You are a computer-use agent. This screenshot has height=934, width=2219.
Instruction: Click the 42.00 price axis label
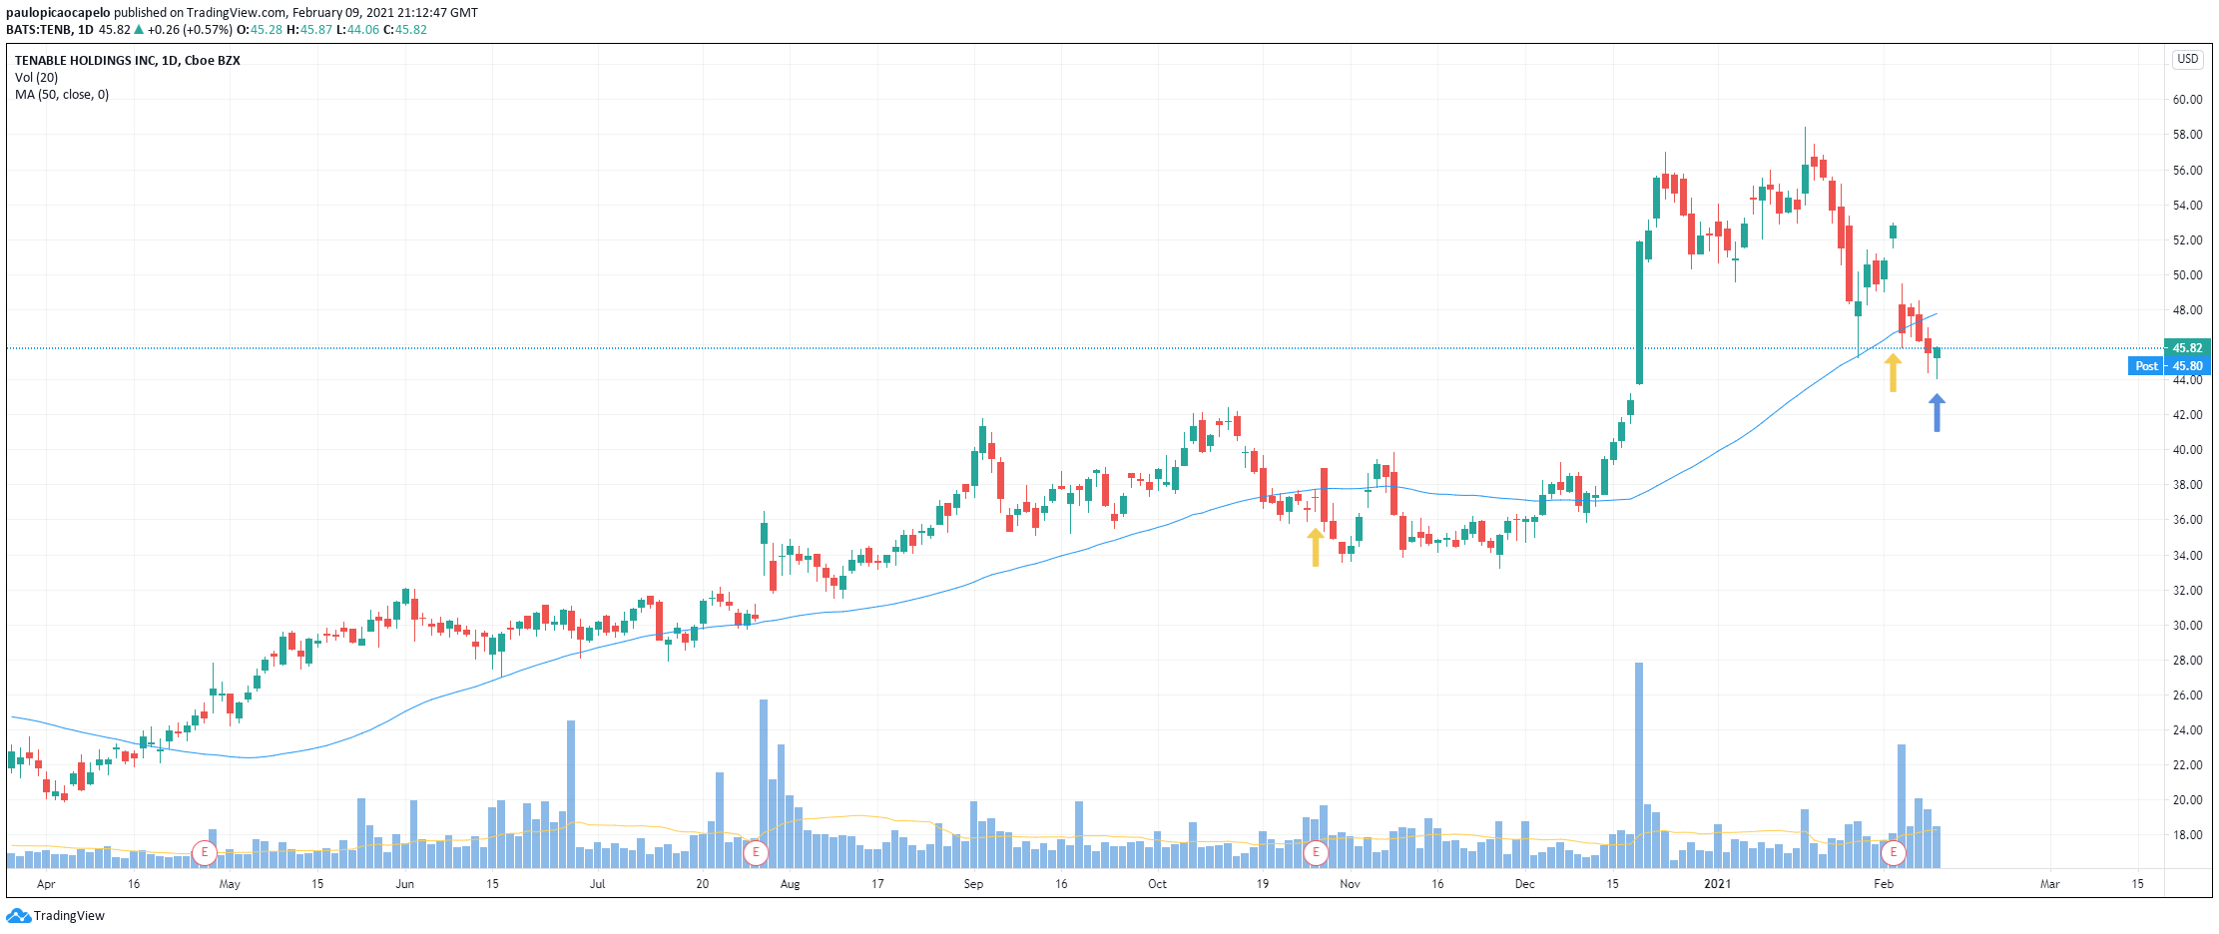[2187, 415]
